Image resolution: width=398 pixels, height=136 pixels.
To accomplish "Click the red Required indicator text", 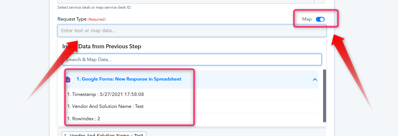I will pos(97,19).
